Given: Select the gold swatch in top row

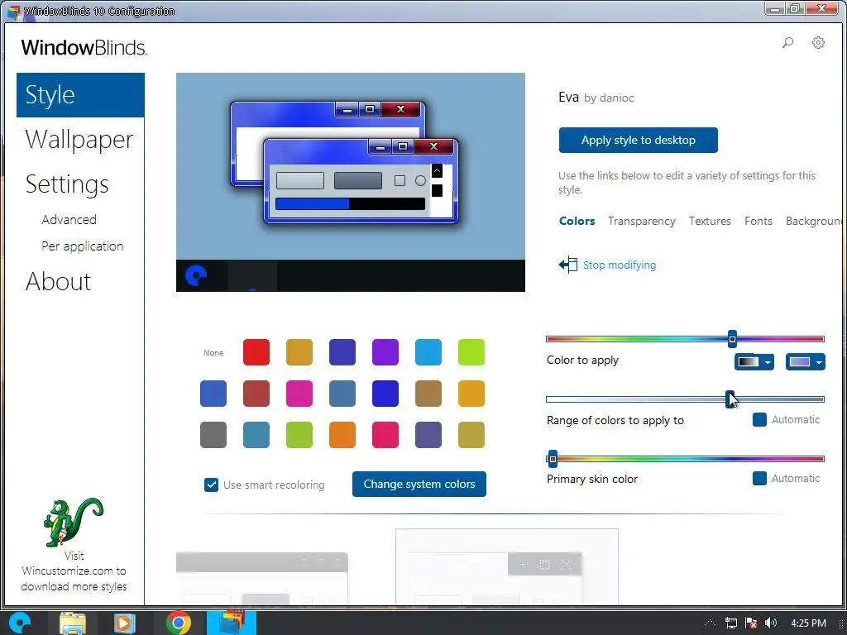Looking at the screenshot, I should tap(299, 352).
